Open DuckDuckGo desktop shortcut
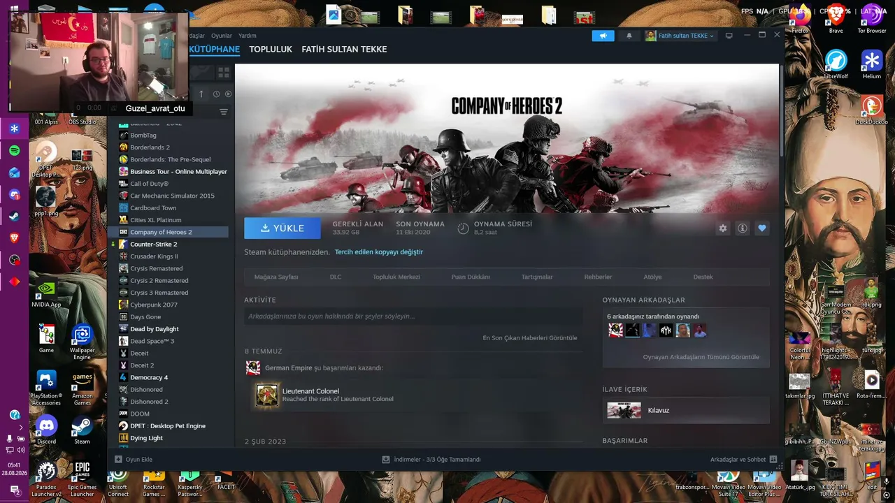This screenshot has width=895, height=503. [872, 110]
